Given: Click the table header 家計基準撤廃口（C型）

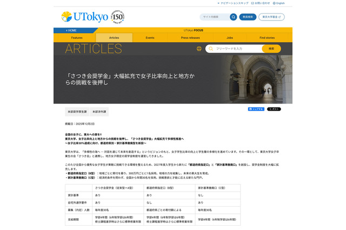Looking at the screenshot, I should click(211, 188).
